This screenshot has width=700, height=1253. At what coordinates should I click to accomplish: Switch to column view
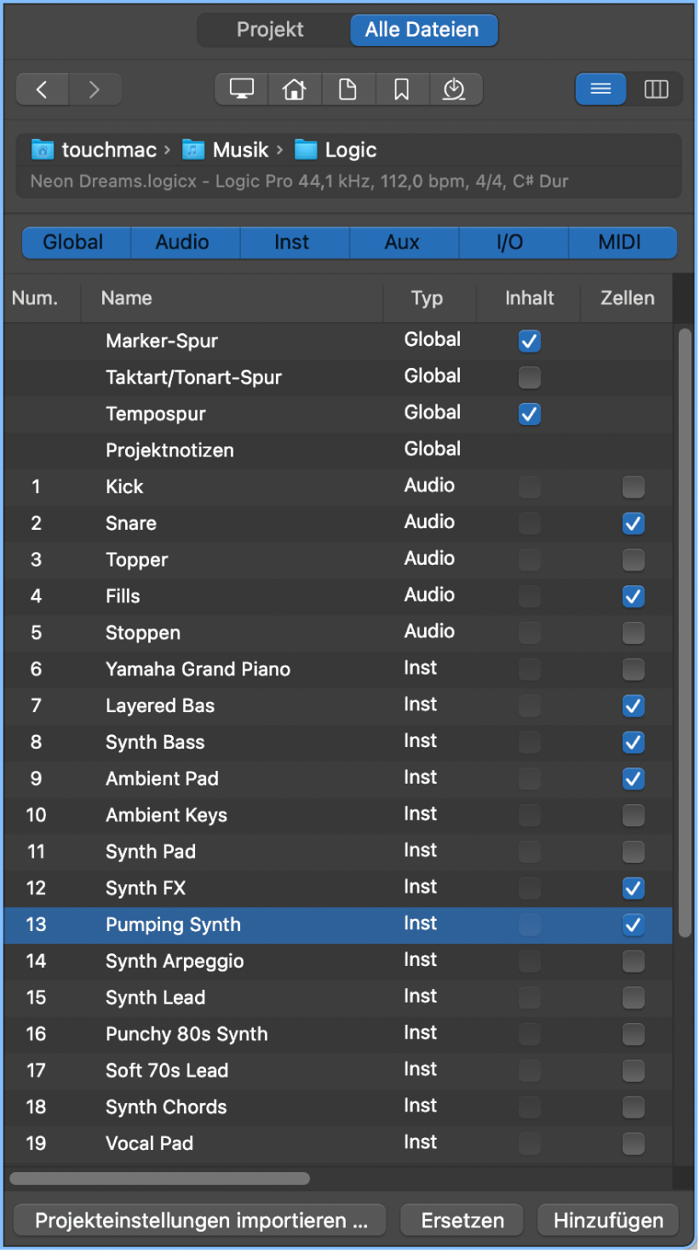coord(656,89)
